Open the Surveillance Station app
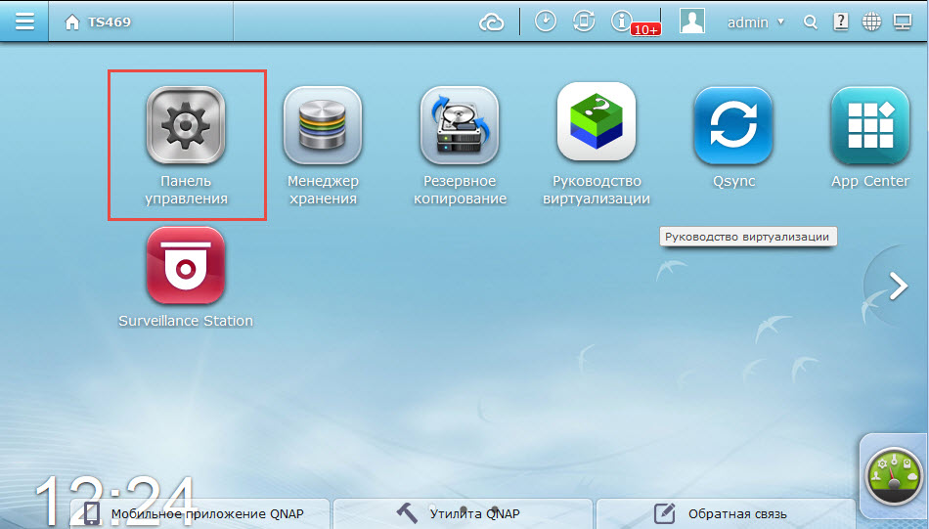929x529 pixels. pyautogui.click(x=186, y=265)
